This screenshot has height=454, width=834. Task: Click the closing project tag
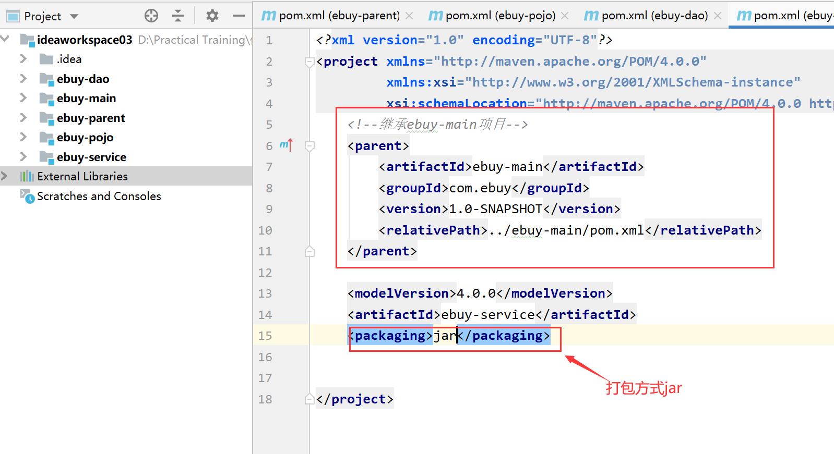coord(355,399)
